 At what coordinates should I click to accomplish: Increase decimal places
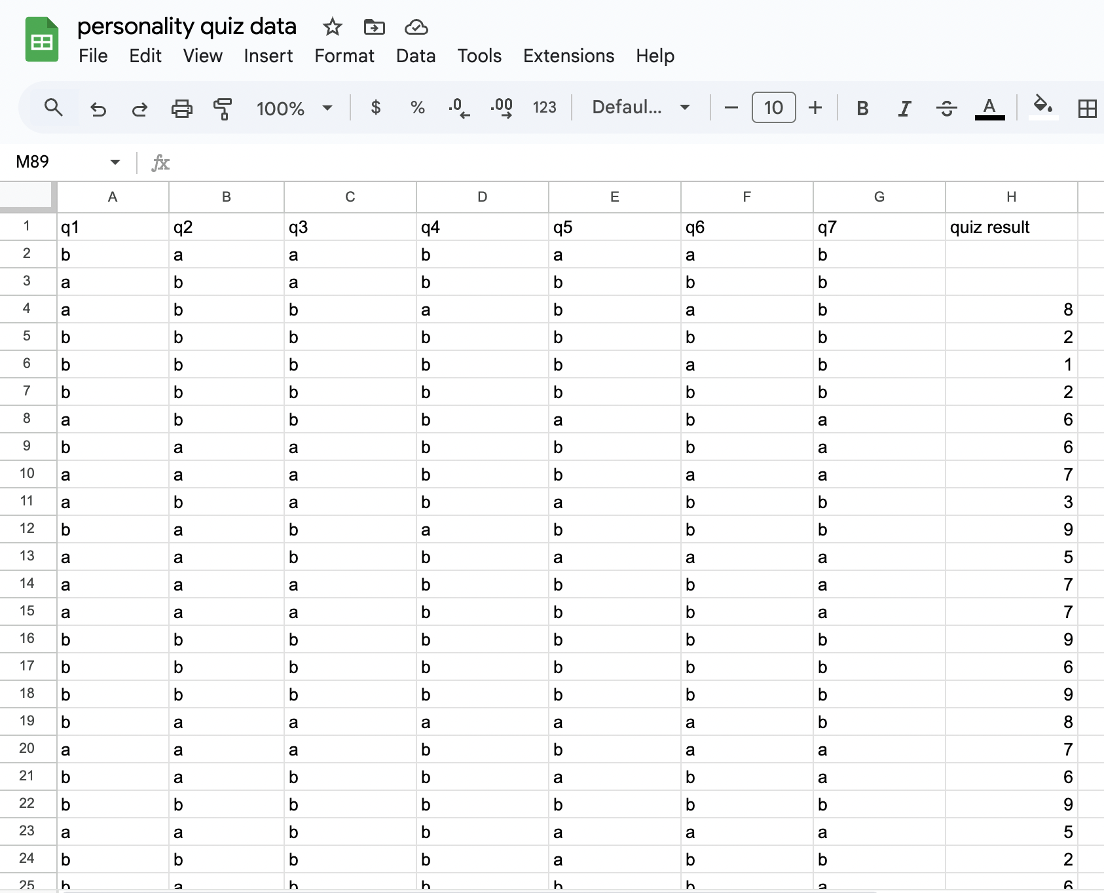[x=501, y=108]
